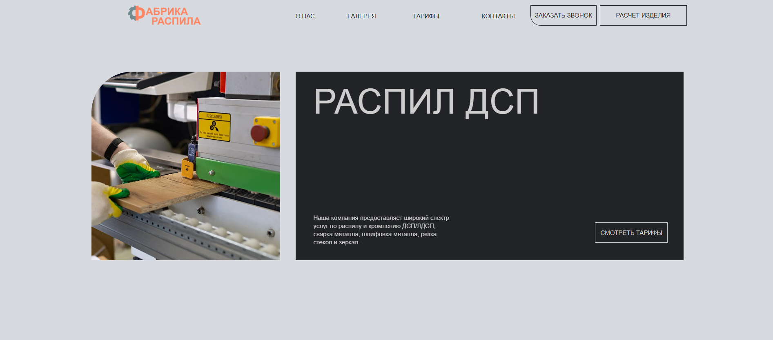Click the orange АБРИКА РАСПИЛА logo text
773x340 pixels.
coord(172,16)
